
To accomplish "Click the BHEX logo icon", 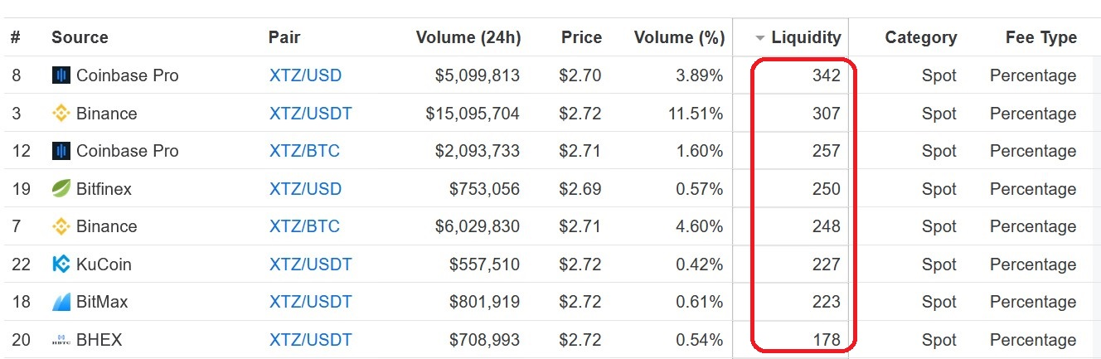I will tap(61, 340).
